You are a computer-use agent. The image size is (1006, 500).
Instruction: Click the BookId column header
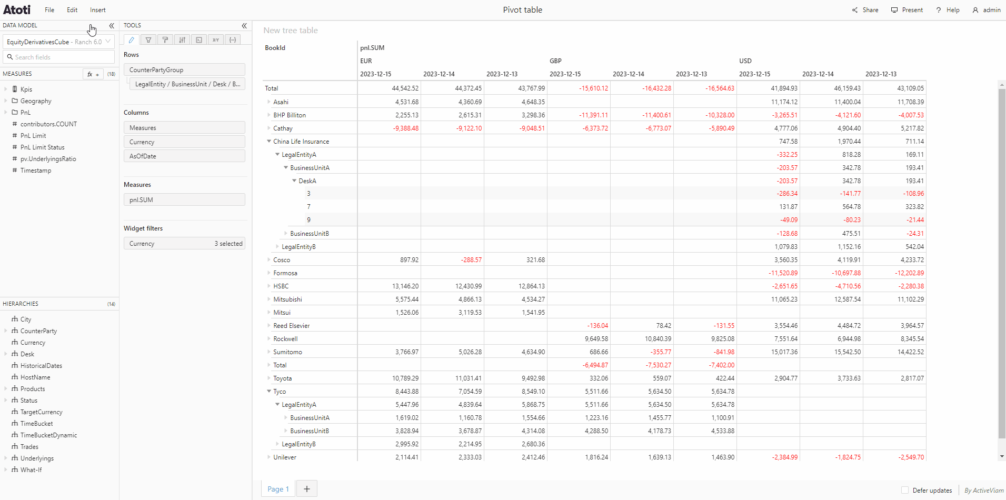coord(275,48)
